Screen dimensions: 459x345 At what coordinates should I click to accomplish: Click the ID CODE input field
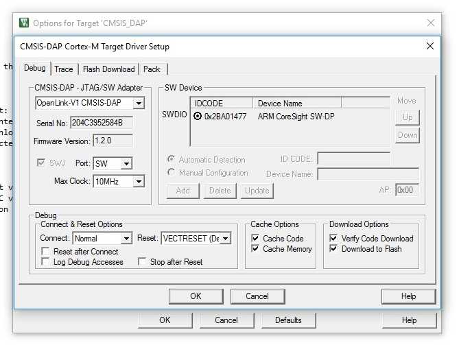click(x=353, y=158)
